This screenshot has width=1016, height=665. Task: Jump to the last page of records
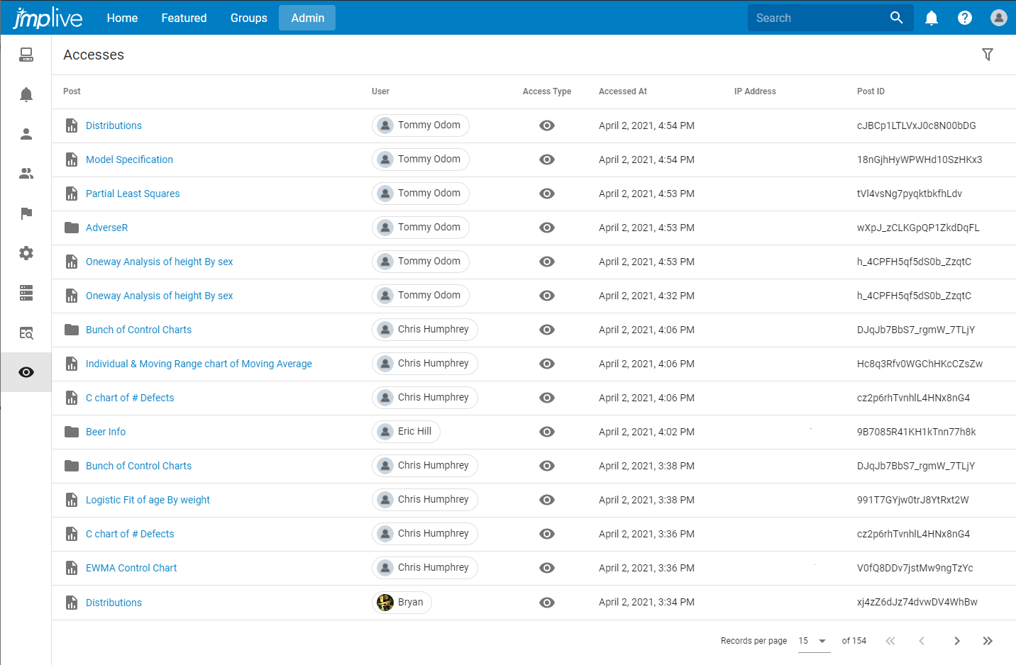point(988,641)
